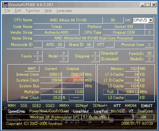Click the PowerNow!/Cool'n'Quiet label

click(49, 111)
